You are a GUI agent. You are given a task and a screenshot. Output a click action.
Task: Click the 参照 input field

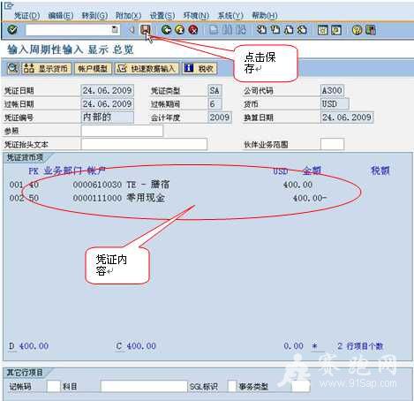[122, 131]
